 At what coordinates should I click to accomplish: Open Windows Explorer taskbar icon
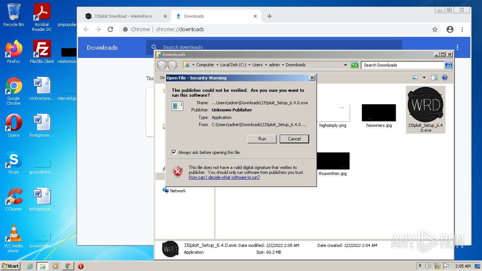[43, 266]
